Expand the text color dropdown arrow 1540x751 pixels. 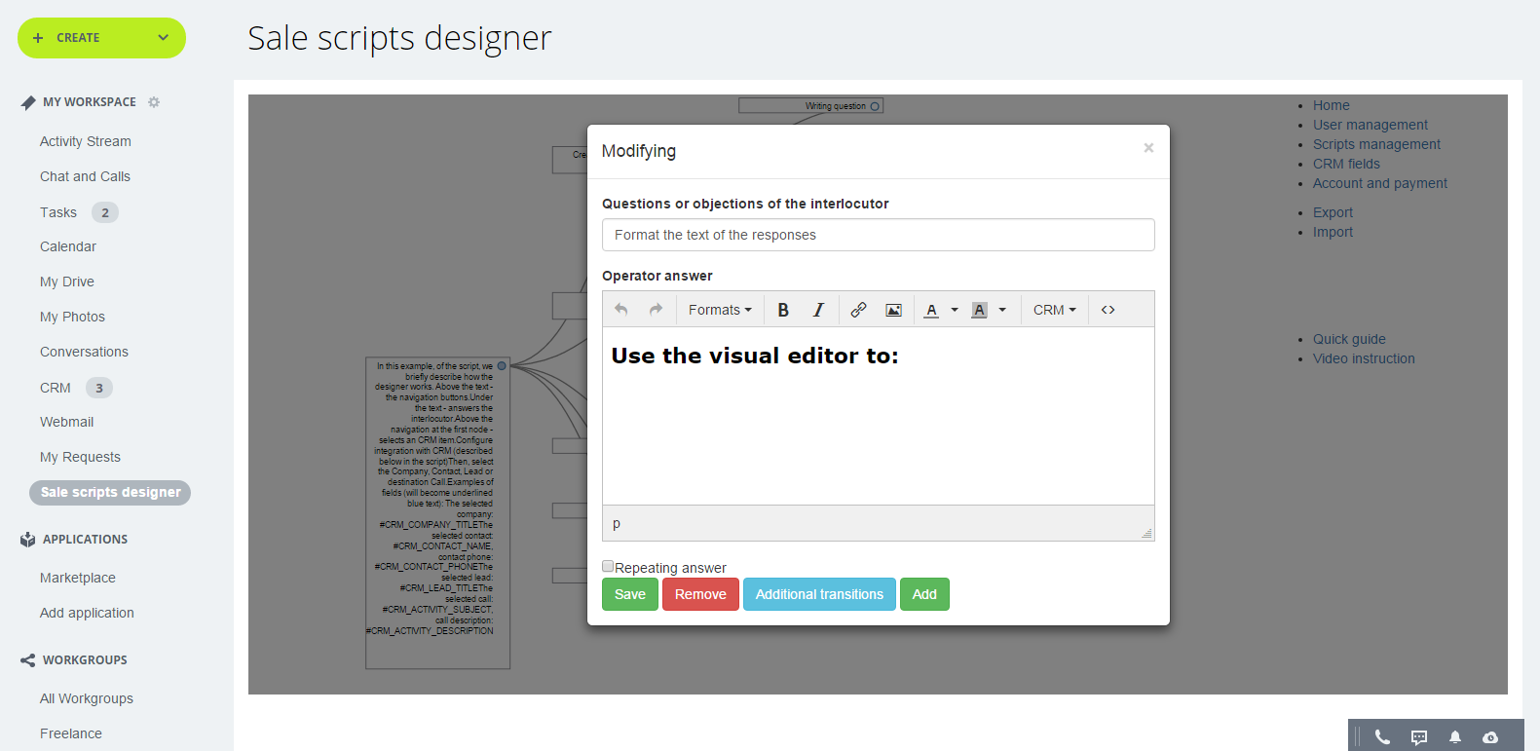[955, 310]
